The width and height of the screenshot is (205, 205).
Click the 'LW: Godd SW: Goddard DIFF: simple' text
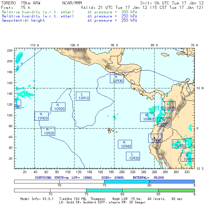[x=89, y=203]
